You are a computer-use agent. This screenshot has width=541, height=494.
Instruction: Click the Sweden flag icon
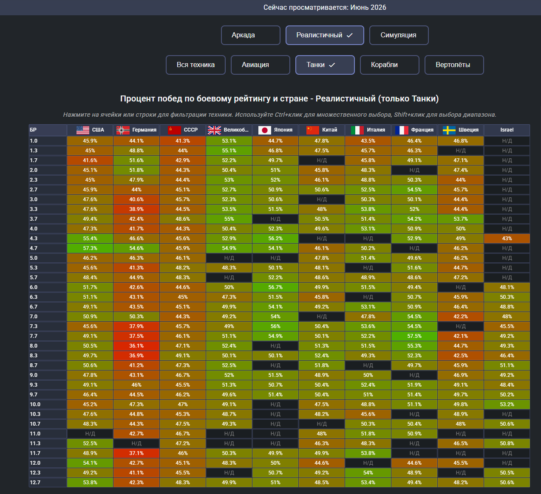click(449, 130)
